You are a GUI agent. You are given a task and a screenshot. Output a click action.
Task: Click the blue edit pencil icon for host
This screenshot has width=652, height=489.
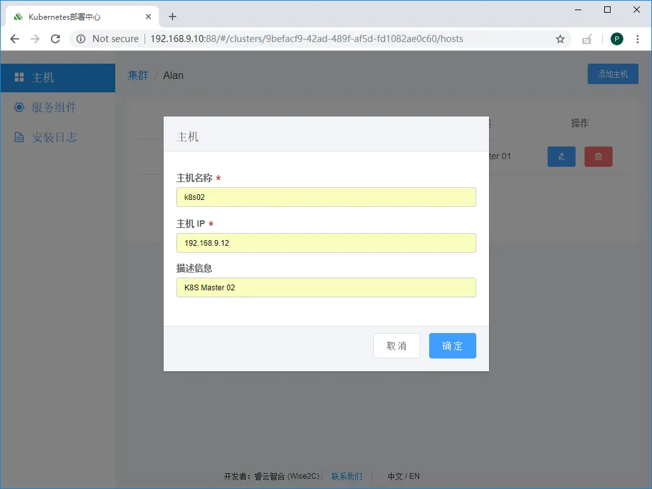coord(562,157)
